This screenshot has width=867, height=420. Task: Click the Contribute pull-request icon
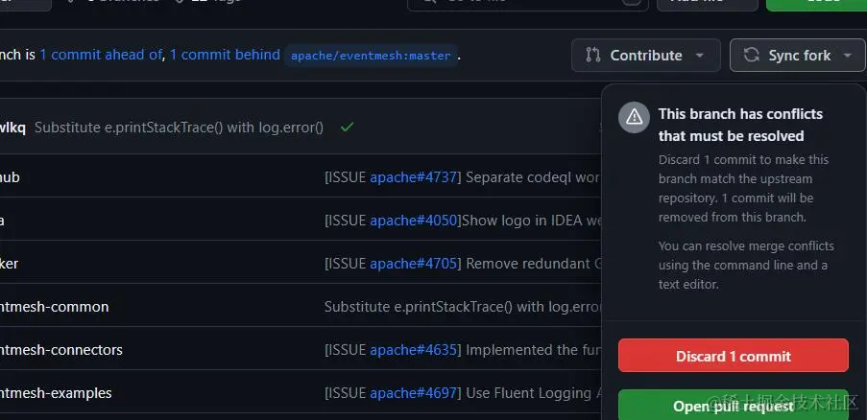593,56
